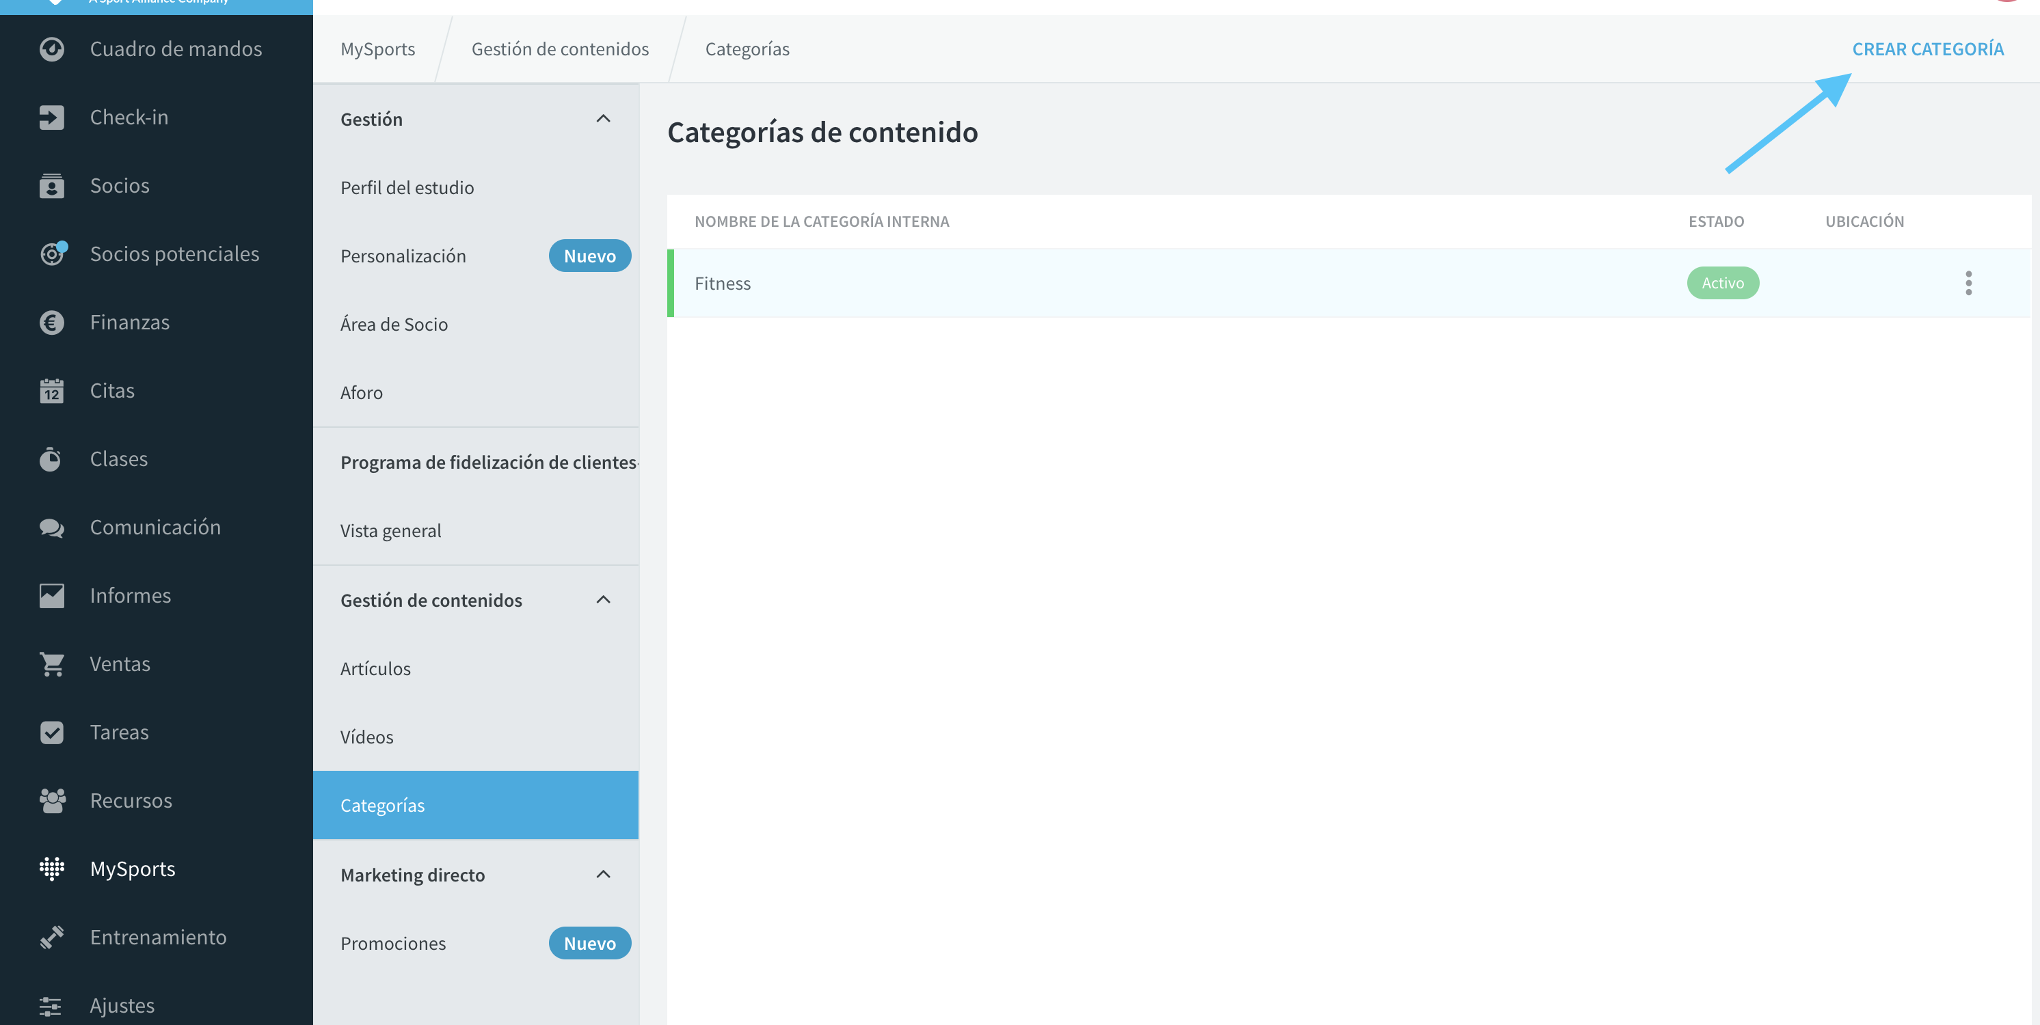Select Área de Socio entry
The image size is (2040, 1025).
394,324
